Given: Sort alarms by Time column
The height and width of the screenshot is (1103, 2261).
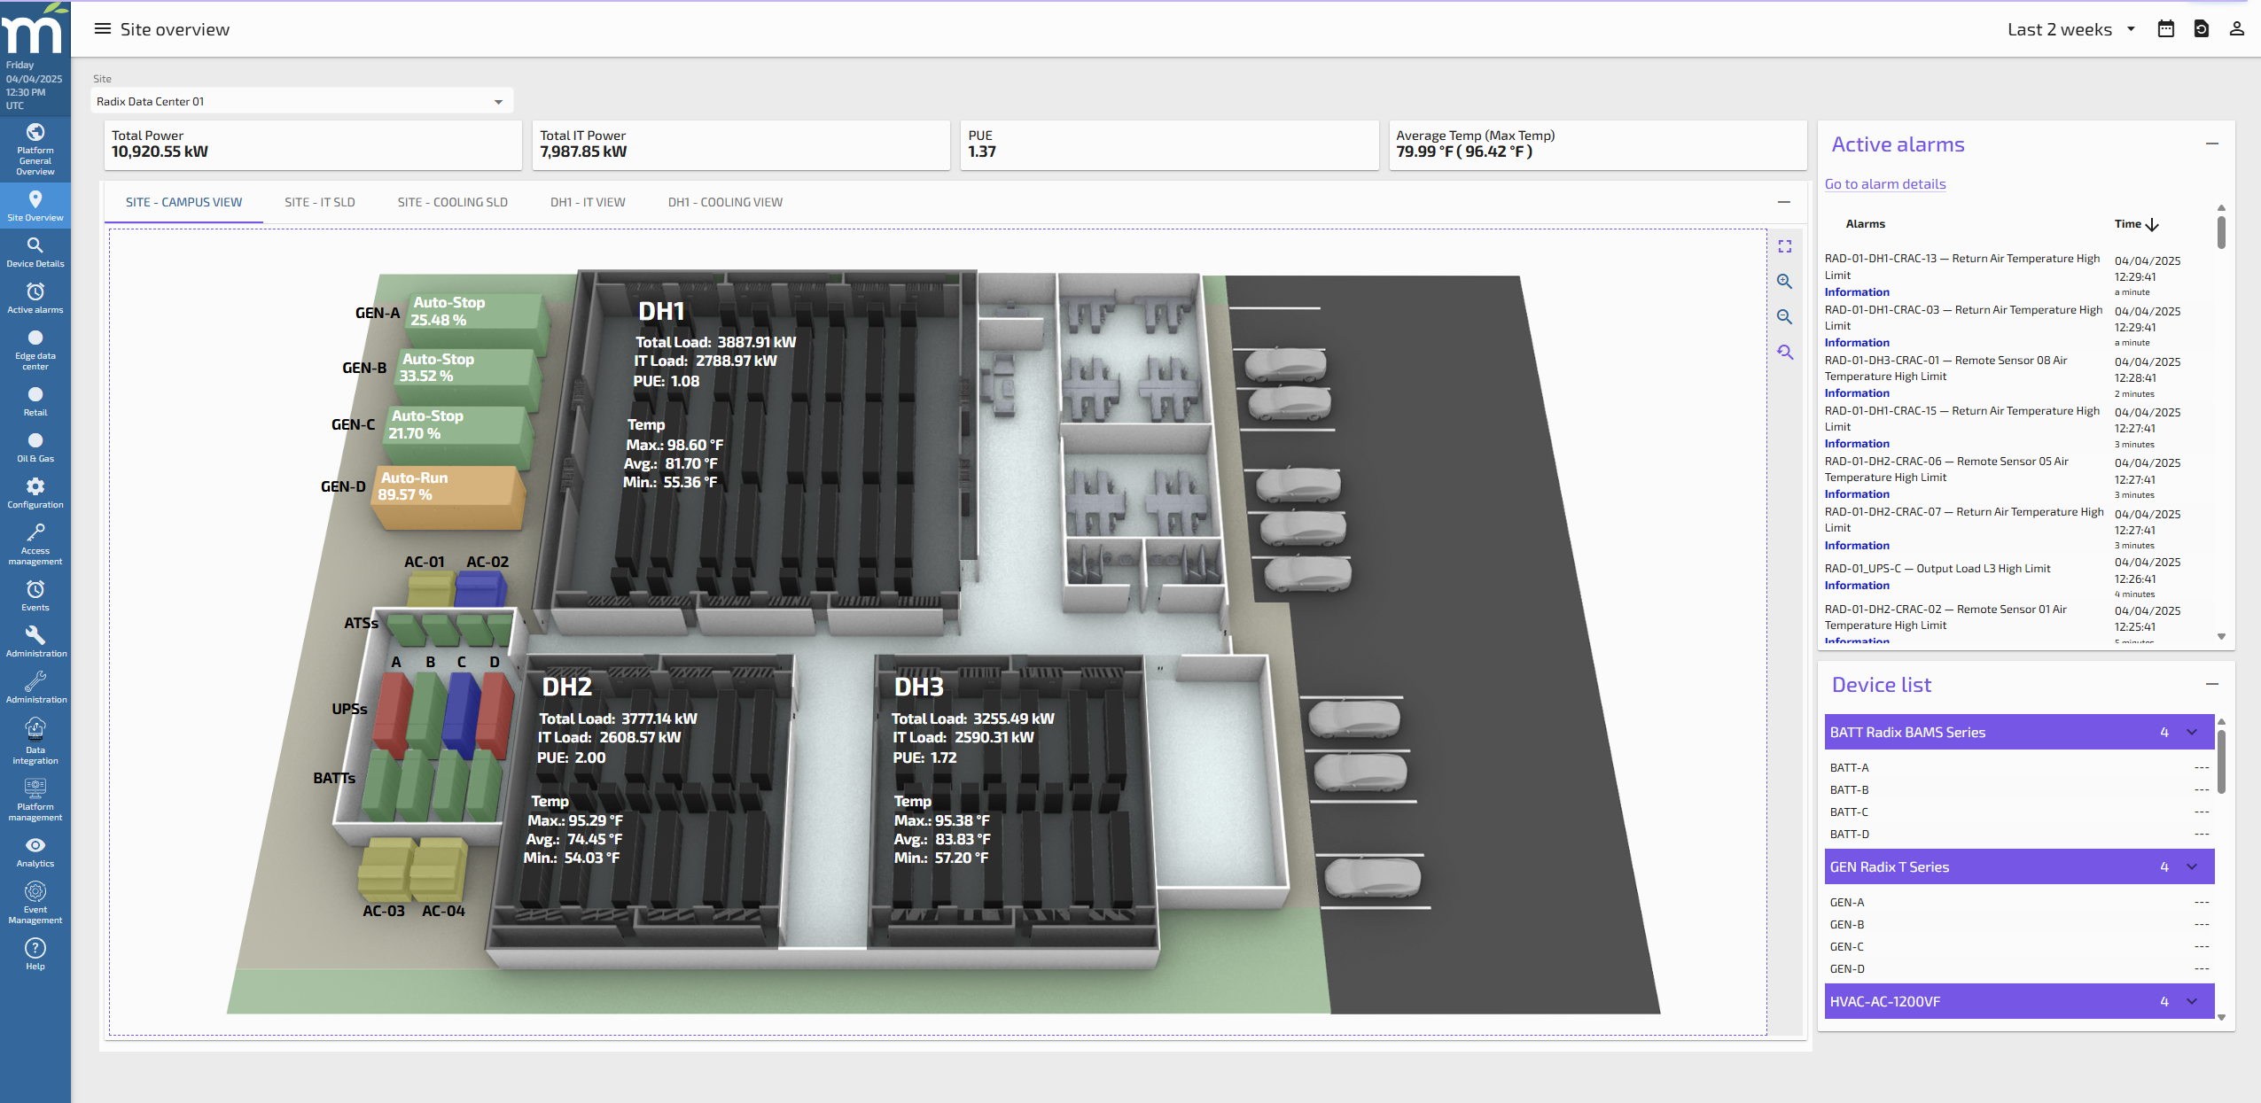Looking at the screenshot, I should click(x=2135, y=224).
